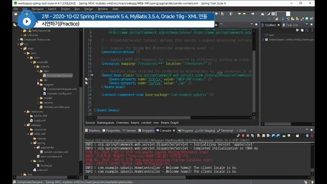Close the Outline view
This screenshot has width=327, height=184.
click(x=278, y=25)
